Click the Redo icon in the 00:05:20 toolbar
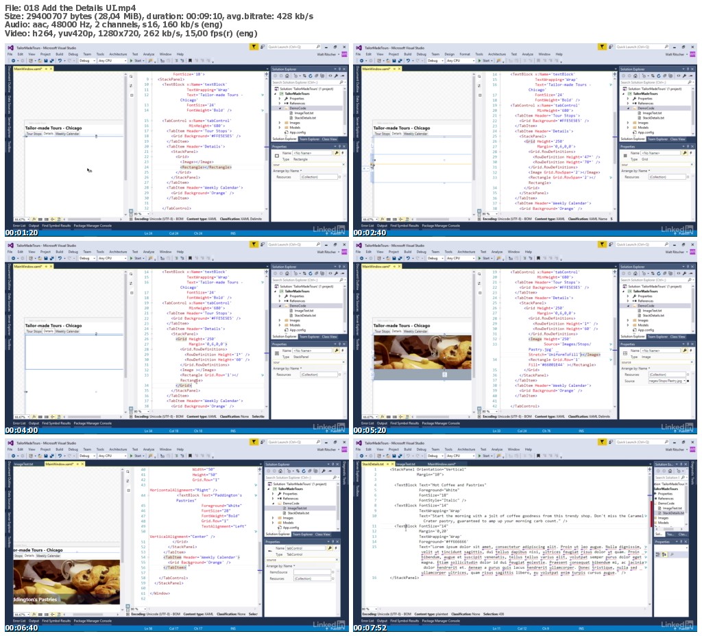Screen dimensions: 702x636 (418, 258)
